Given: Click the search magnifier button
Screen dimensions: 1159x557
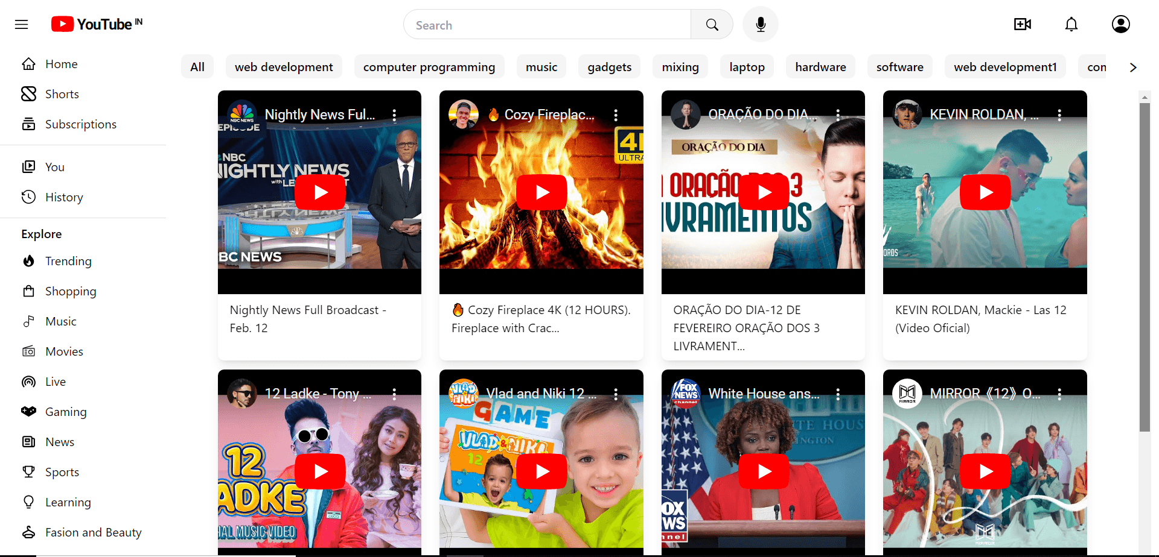Looking at the screenshot, I should pyautogui.click(x=712, y=25).
